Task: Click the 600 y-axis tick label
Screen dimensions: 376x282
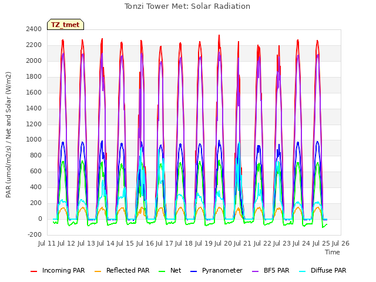Action: pyautogui.click(x=36, y=171)
